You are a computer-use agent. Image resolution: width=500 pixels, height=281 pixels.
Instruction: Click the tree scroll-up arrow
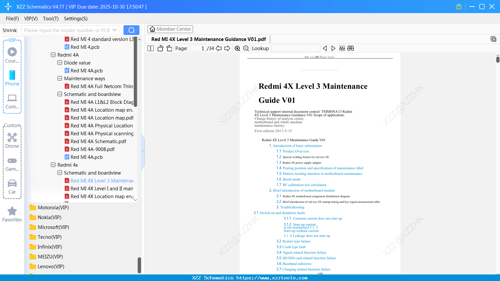click(x=139, y=39)
